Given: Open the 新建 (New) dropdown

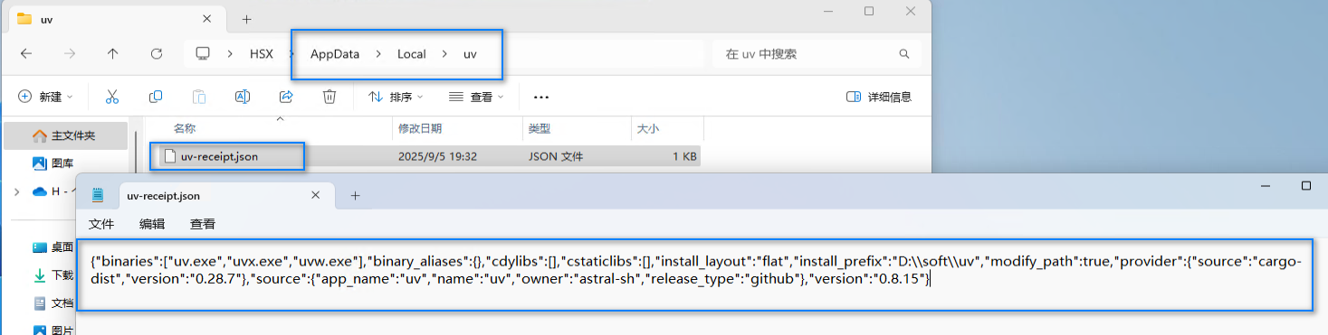Looking at the screenshot, I should coord(45,97).
